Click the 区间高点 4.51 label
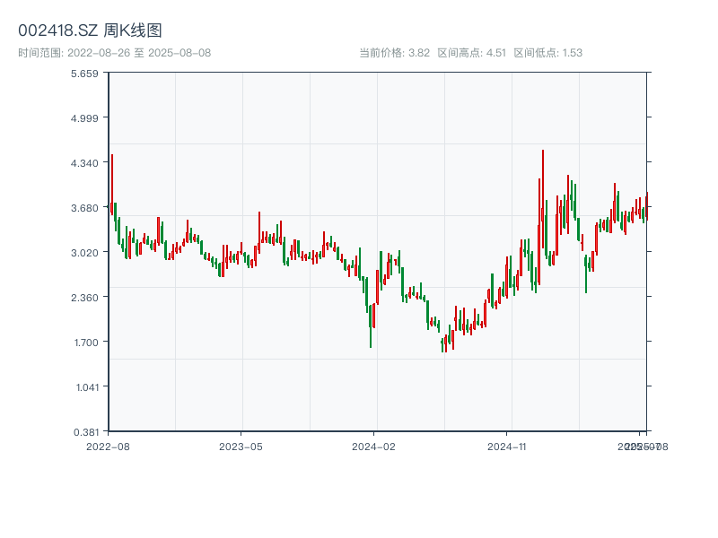This screenshot has height=538, width=718. pos(472,53)
